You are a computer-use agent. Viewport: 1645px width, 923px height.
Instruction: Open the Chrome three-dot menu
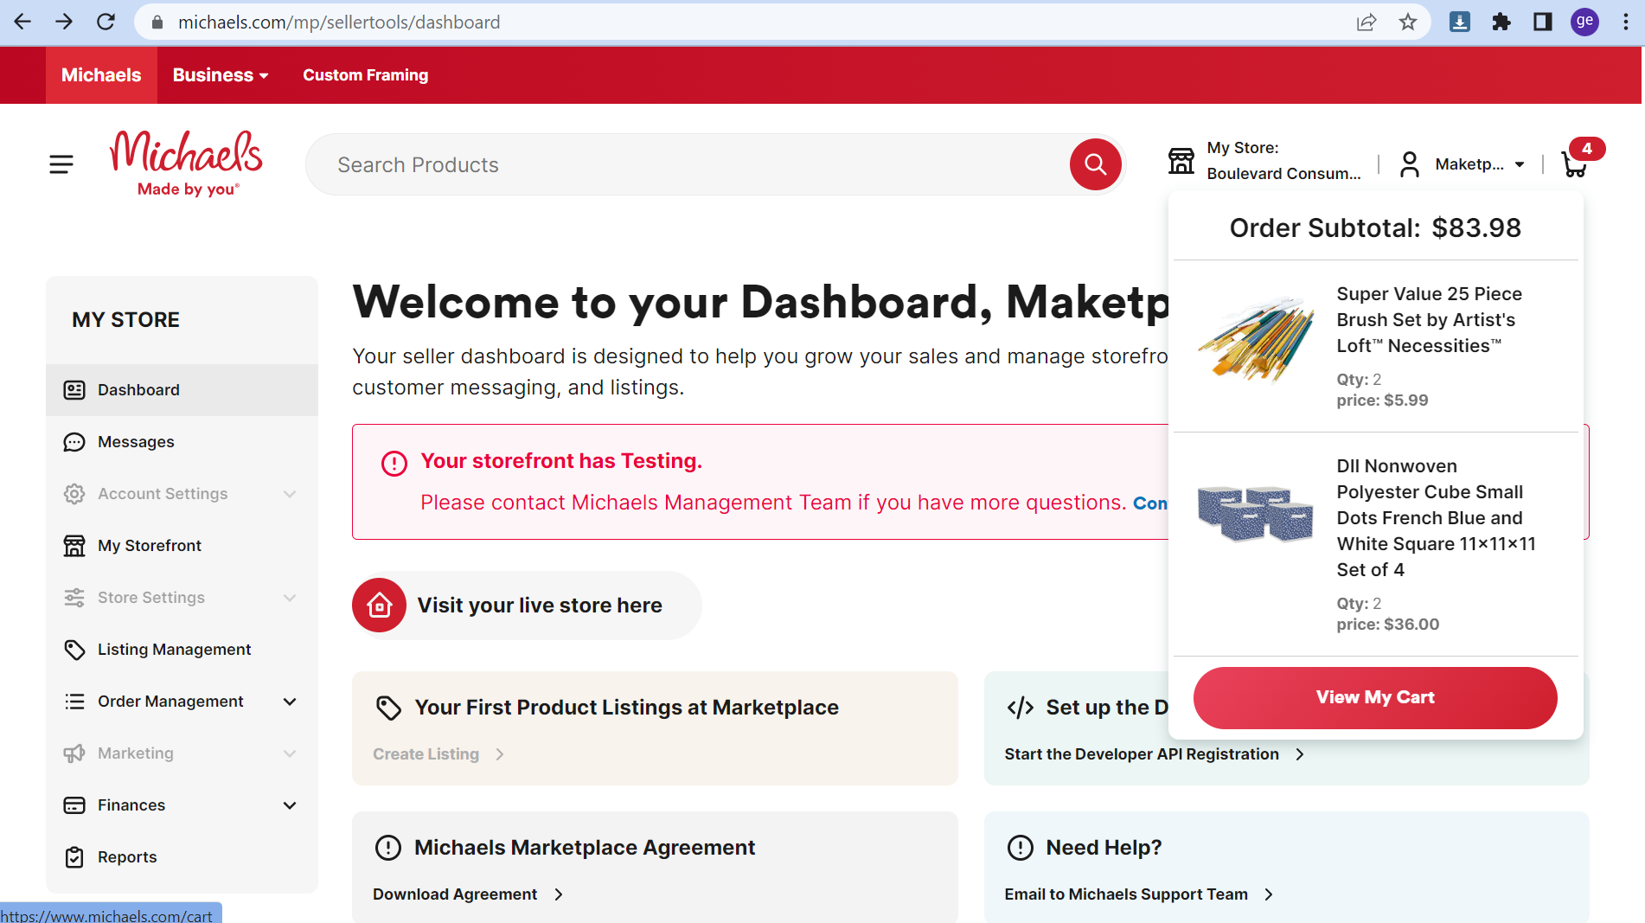(1626, 22)
